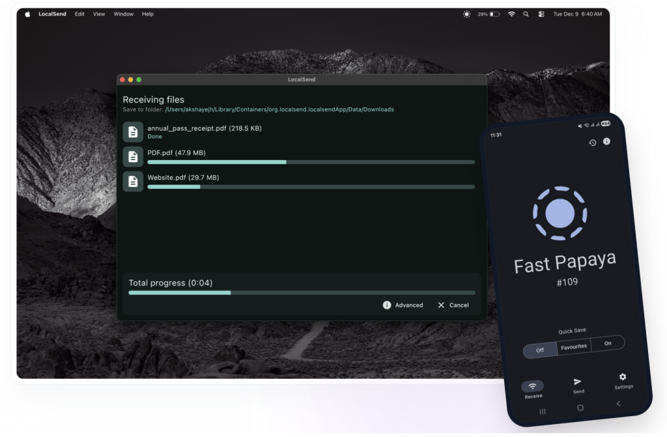The width and height of the screenshot is (667, 437).
Task: Open Spotlight search icon
Action: pyautogui.click(x=526, y=14)
